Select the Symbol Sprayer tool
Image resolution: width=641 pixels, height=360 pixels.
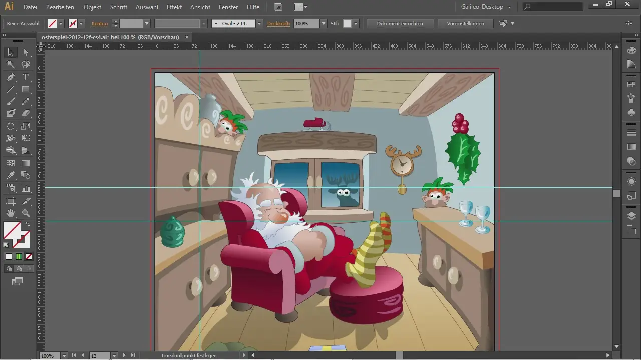coord(11,188)
